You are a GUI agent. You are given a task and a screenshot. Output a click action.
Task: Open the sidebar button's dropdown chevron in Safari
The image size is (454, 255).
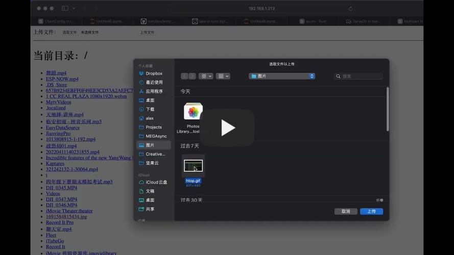point(74,8)
